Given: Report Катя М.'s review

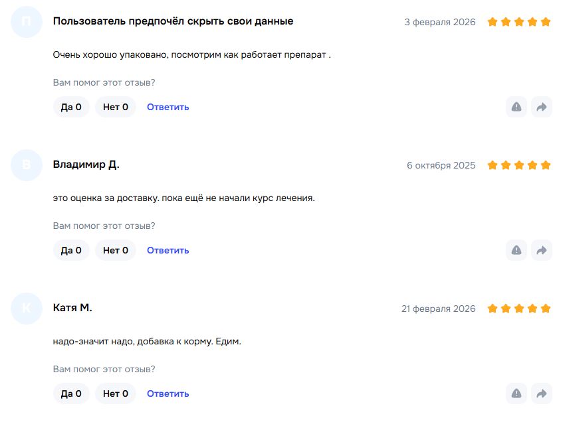Looking at the screenshot, I should (516, 393).
